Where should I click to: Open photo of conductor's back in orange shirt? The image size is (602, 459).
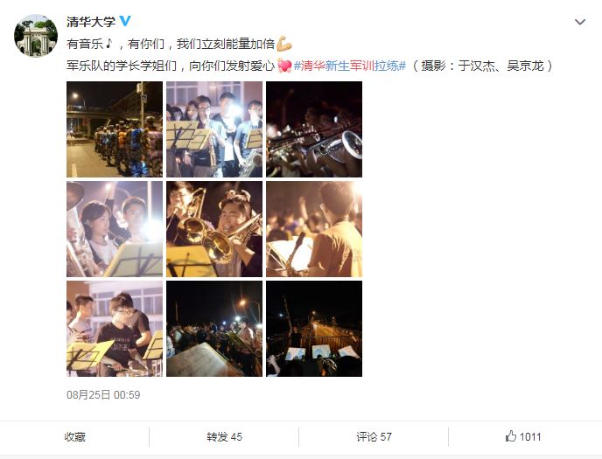coord(314,229)
